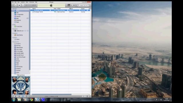Open the Store menu

click(x=27, y=2)
